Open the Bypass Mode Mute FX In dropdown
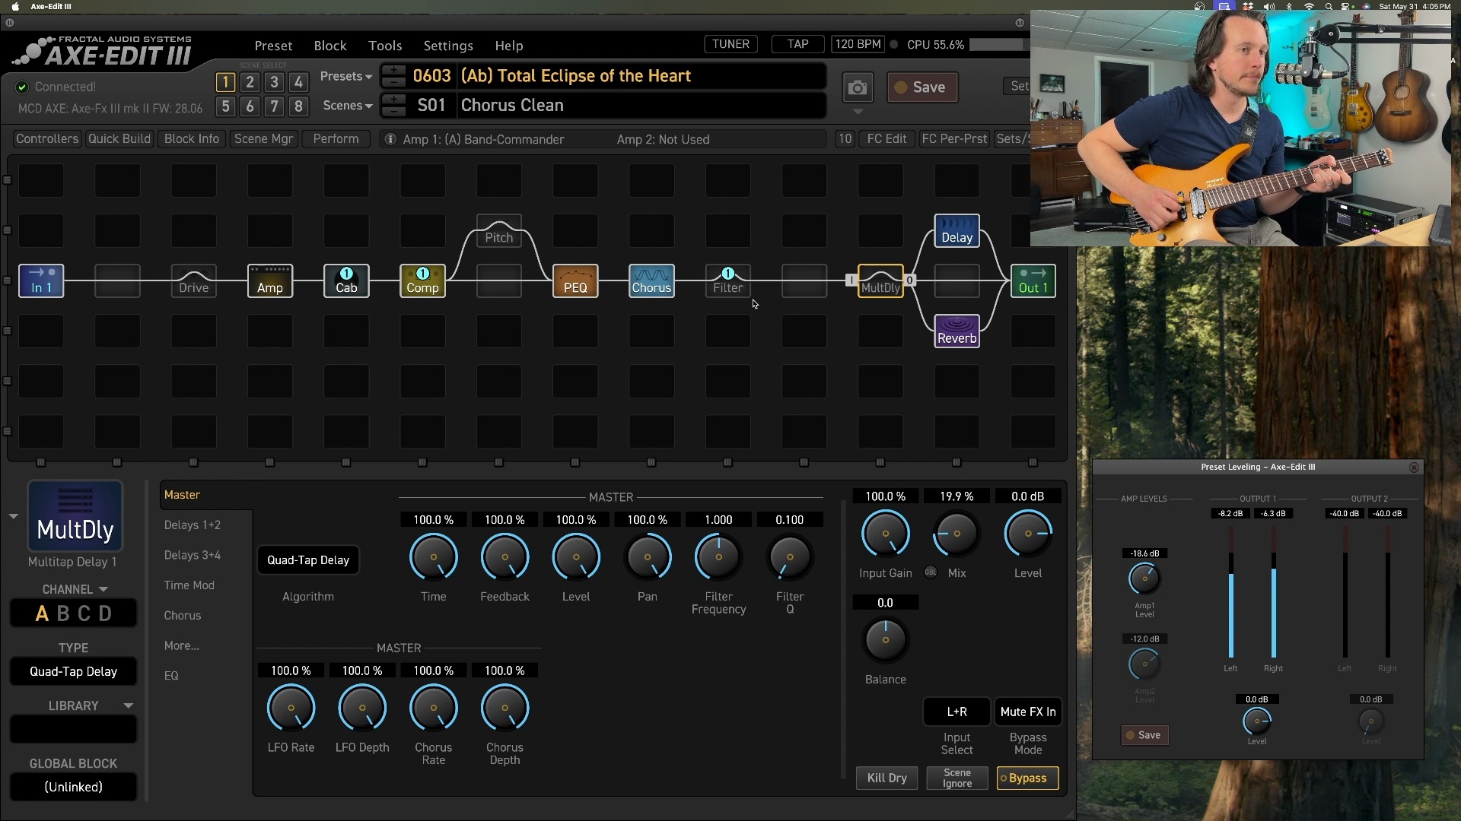 (x=1028, y=712)
